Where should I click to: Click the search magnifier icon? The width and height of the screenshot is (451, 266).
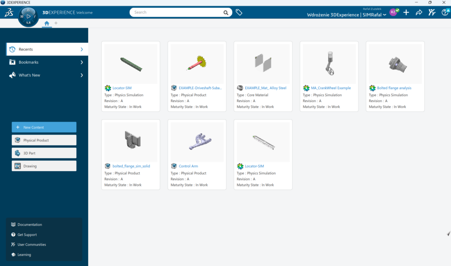coord(226,12)
